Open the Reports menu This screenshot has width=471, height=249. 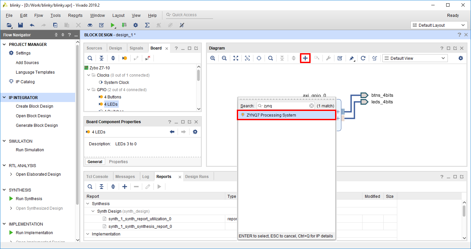tap(75, 16)
